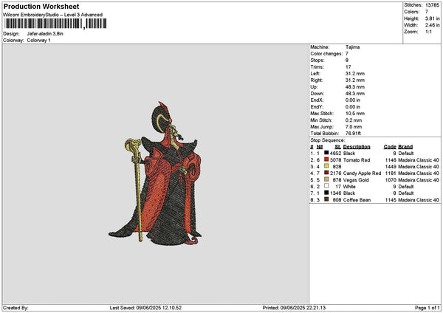Click the Trims value 17

tap(348, 67)
